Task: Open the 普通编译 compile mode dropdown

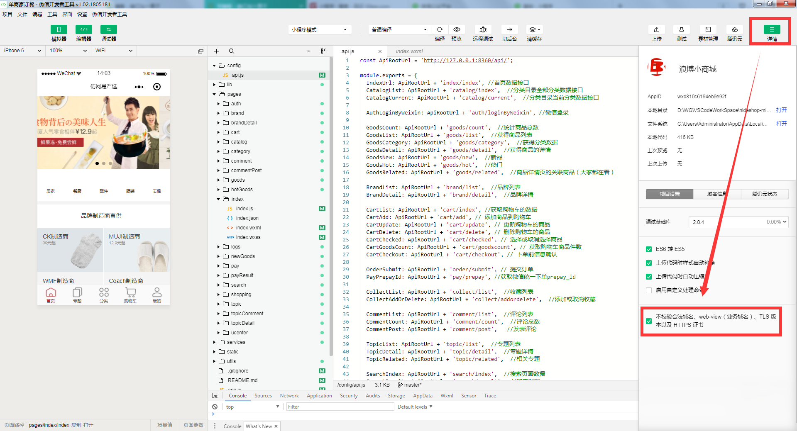Action: pyautogui.click(x=399, y=29)
